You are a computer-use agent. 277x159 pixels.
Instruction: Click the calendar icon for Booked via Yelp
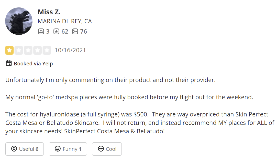tap(9, 63)
